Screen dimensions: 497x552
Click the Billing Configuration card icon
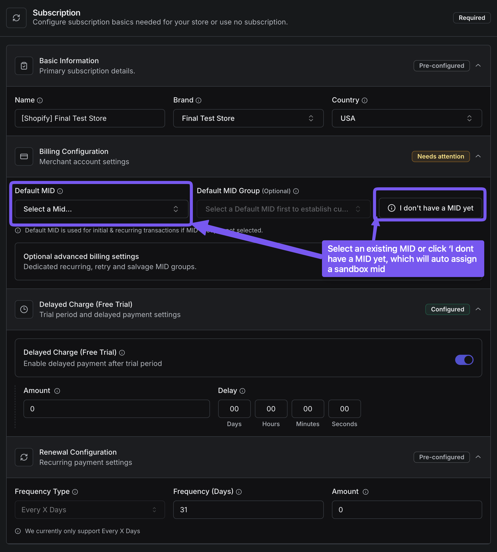pos(24,156)
